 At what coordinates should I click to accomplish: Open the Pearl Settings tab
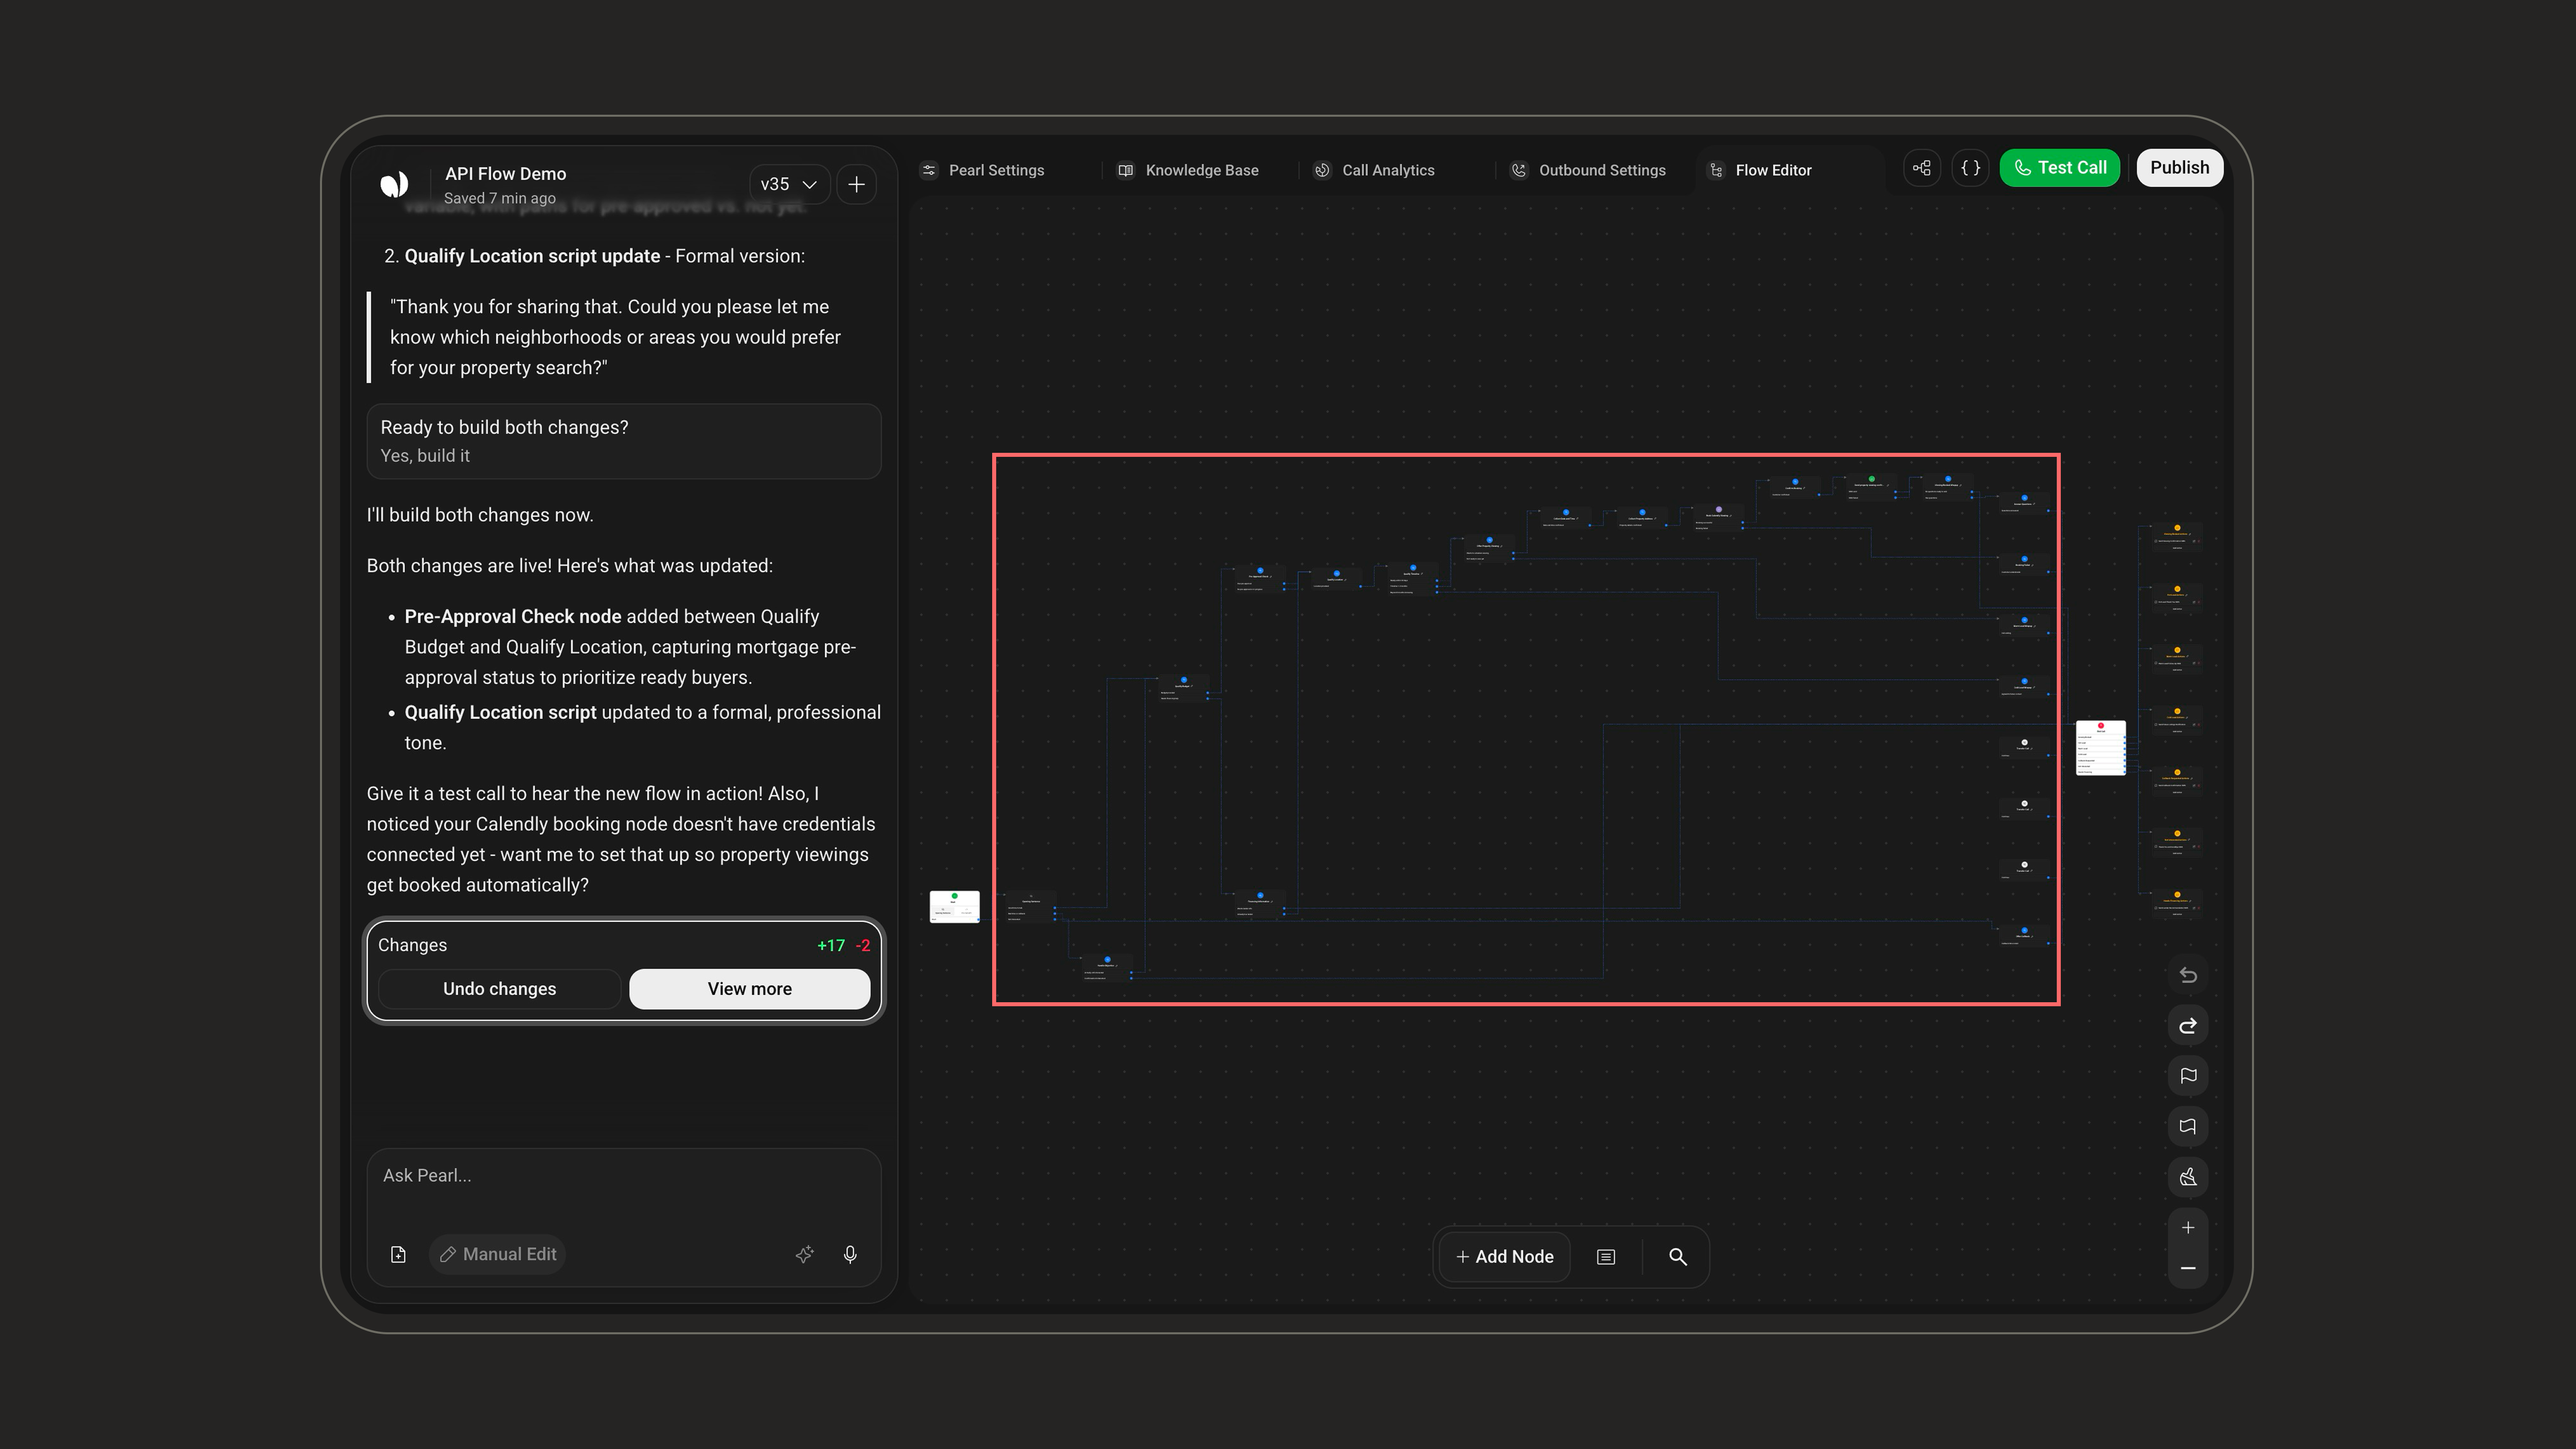[983, 170]
